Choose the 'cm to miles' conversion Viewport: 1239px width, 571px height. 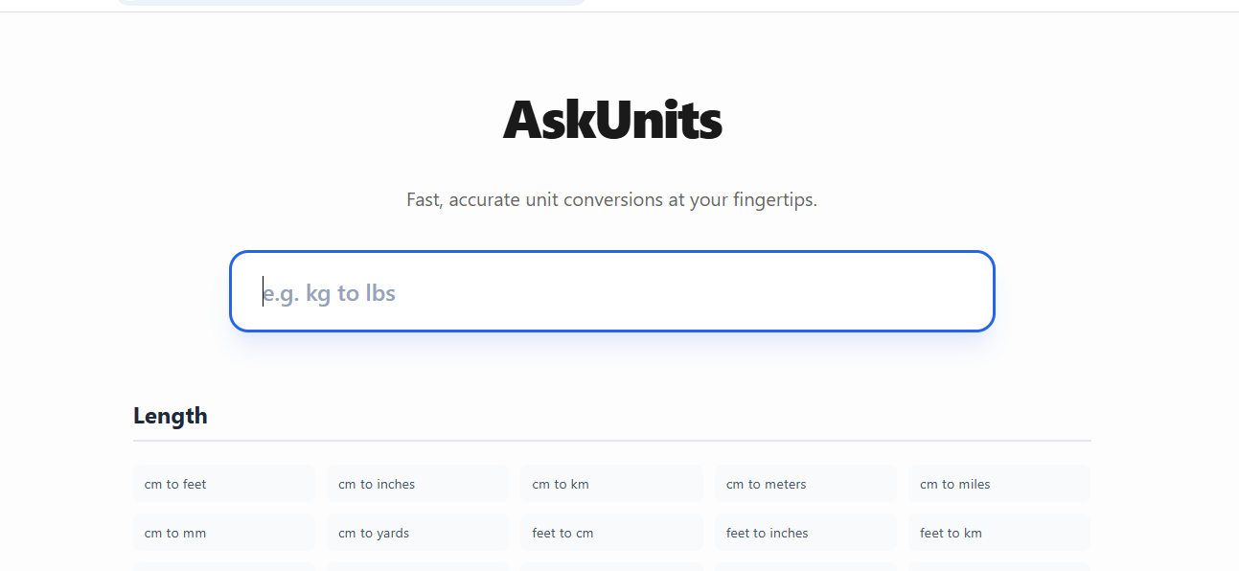pos(999,484)
